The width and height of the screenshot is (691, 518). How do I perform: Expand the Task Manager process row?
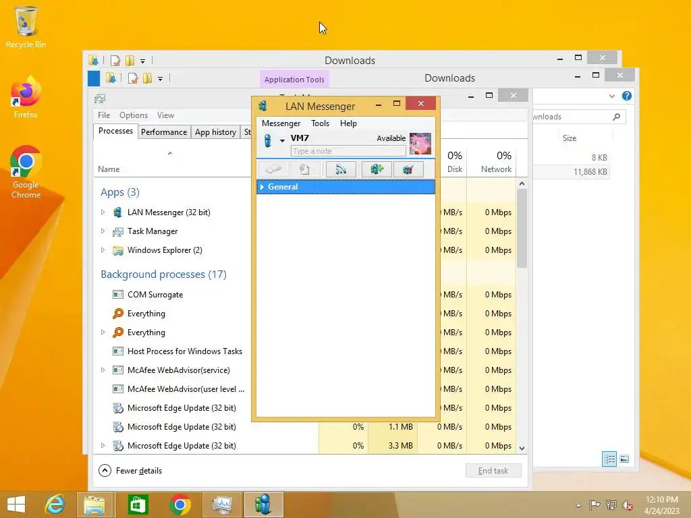tap(103, 231)
